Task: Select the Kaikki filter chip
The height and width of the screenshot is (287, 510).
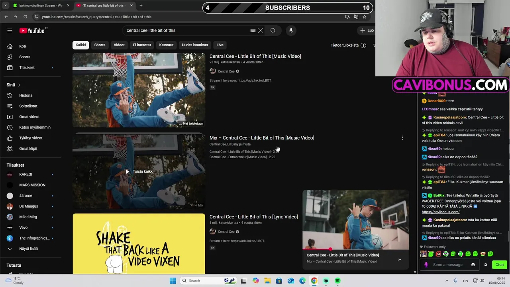Action: click(80, 45)
